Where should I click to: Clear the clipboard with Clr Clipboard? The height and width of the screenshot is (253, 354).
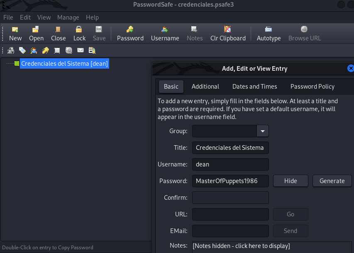tap(228, 33)
